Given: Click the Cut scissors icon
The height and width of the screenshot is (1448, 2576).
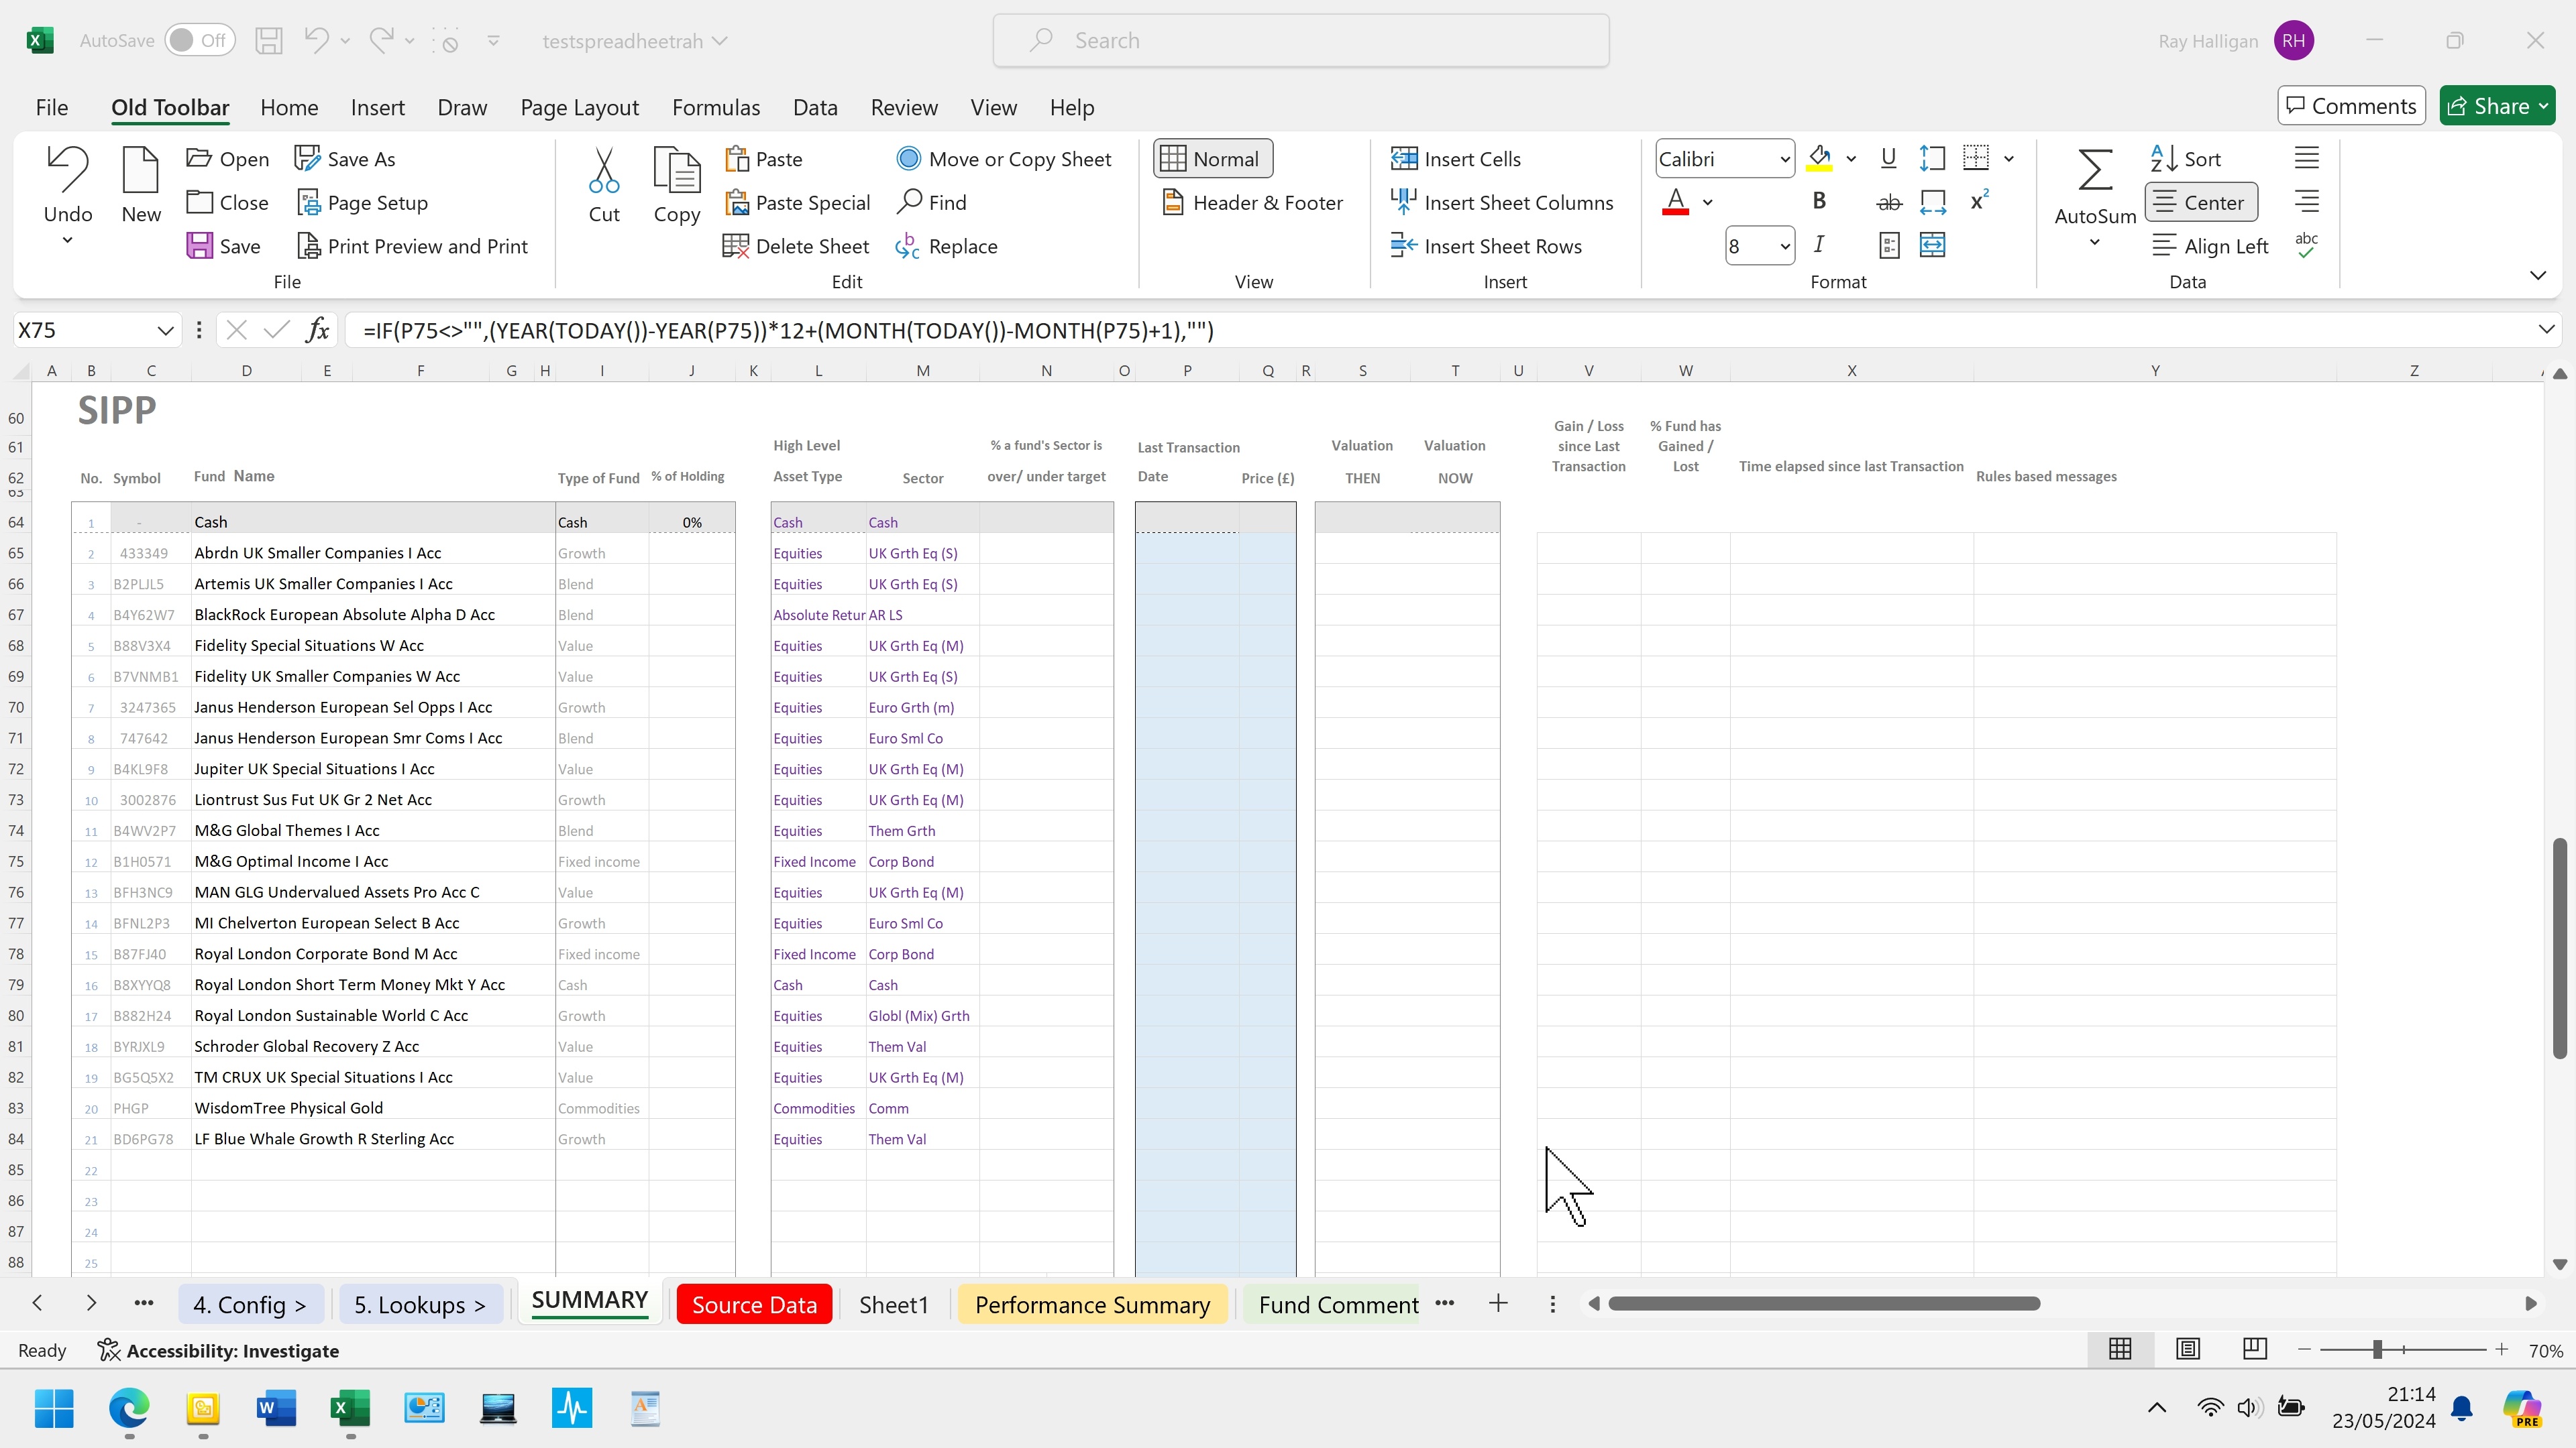Looking at the screenshot, I should tap(604, 171).
